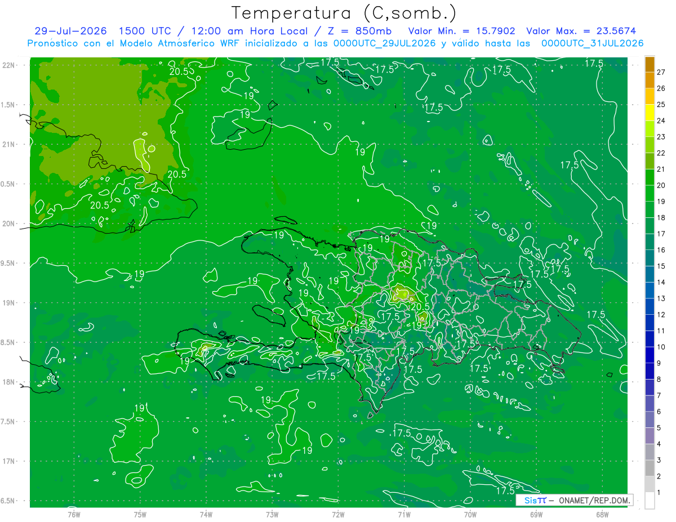The height and width of the screenshot is (522, 676).
Task: Click the color scale label "12"
Action: pos(661,314)
